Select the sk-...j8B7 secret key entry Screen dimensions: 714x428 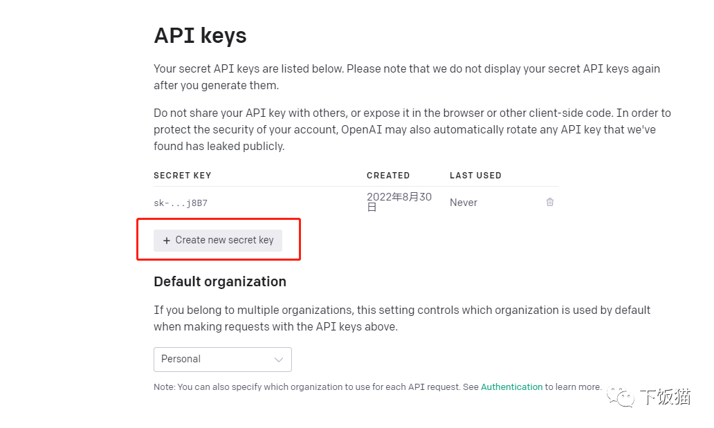(x=181, y=203)
